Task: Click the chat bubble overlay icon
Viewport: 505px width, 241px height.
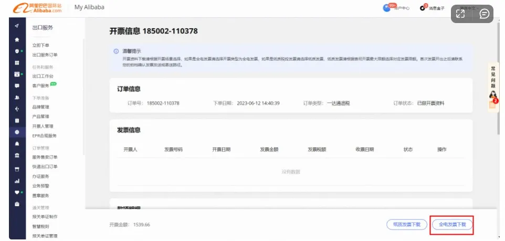Action: point(484,14)
